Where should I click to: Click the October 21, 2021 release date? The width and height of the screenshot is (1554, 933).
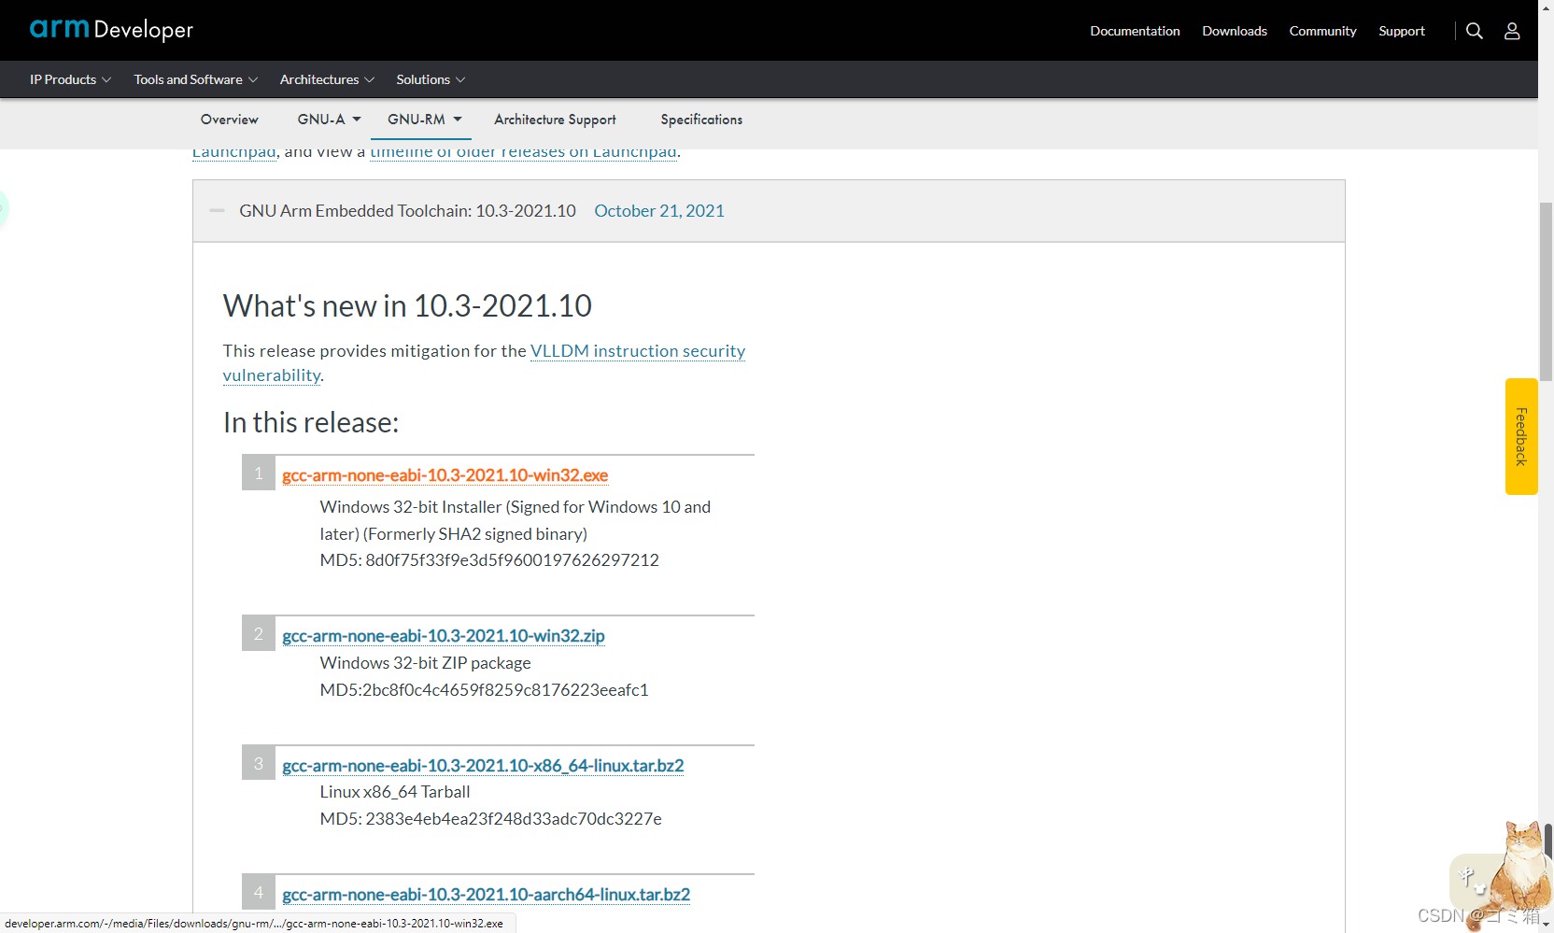[659, 211]
